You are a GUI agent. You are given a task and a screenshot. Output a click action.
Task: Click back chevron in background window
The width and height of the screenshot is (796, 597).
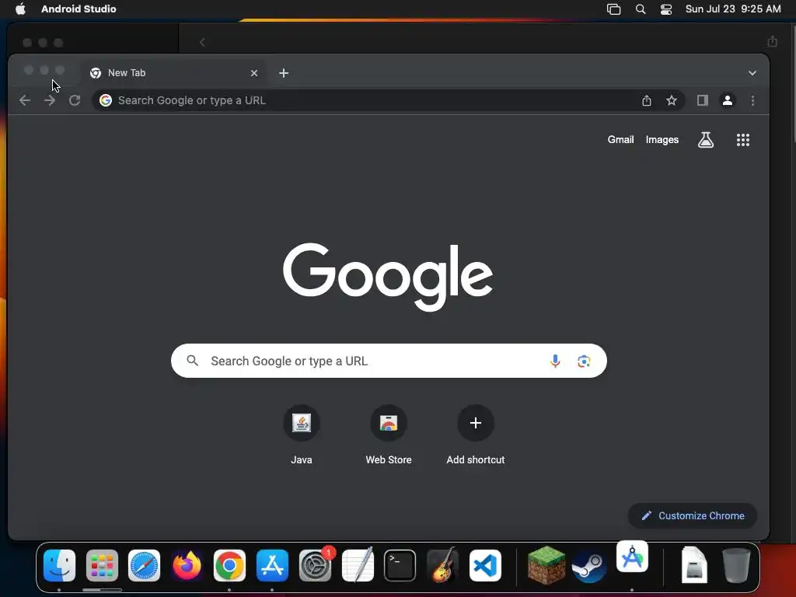coord(202,42)
